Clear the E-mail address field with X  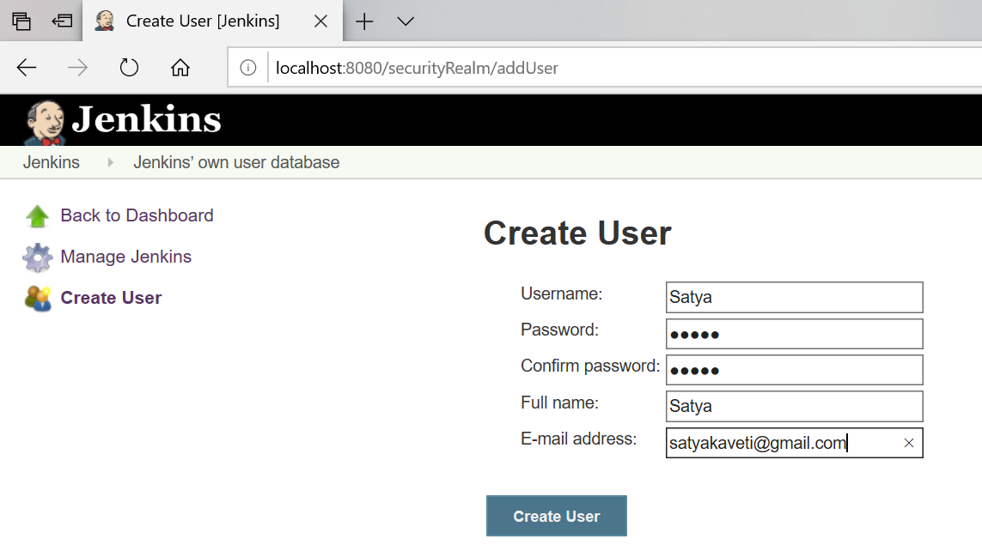click(x=908, y=443)
